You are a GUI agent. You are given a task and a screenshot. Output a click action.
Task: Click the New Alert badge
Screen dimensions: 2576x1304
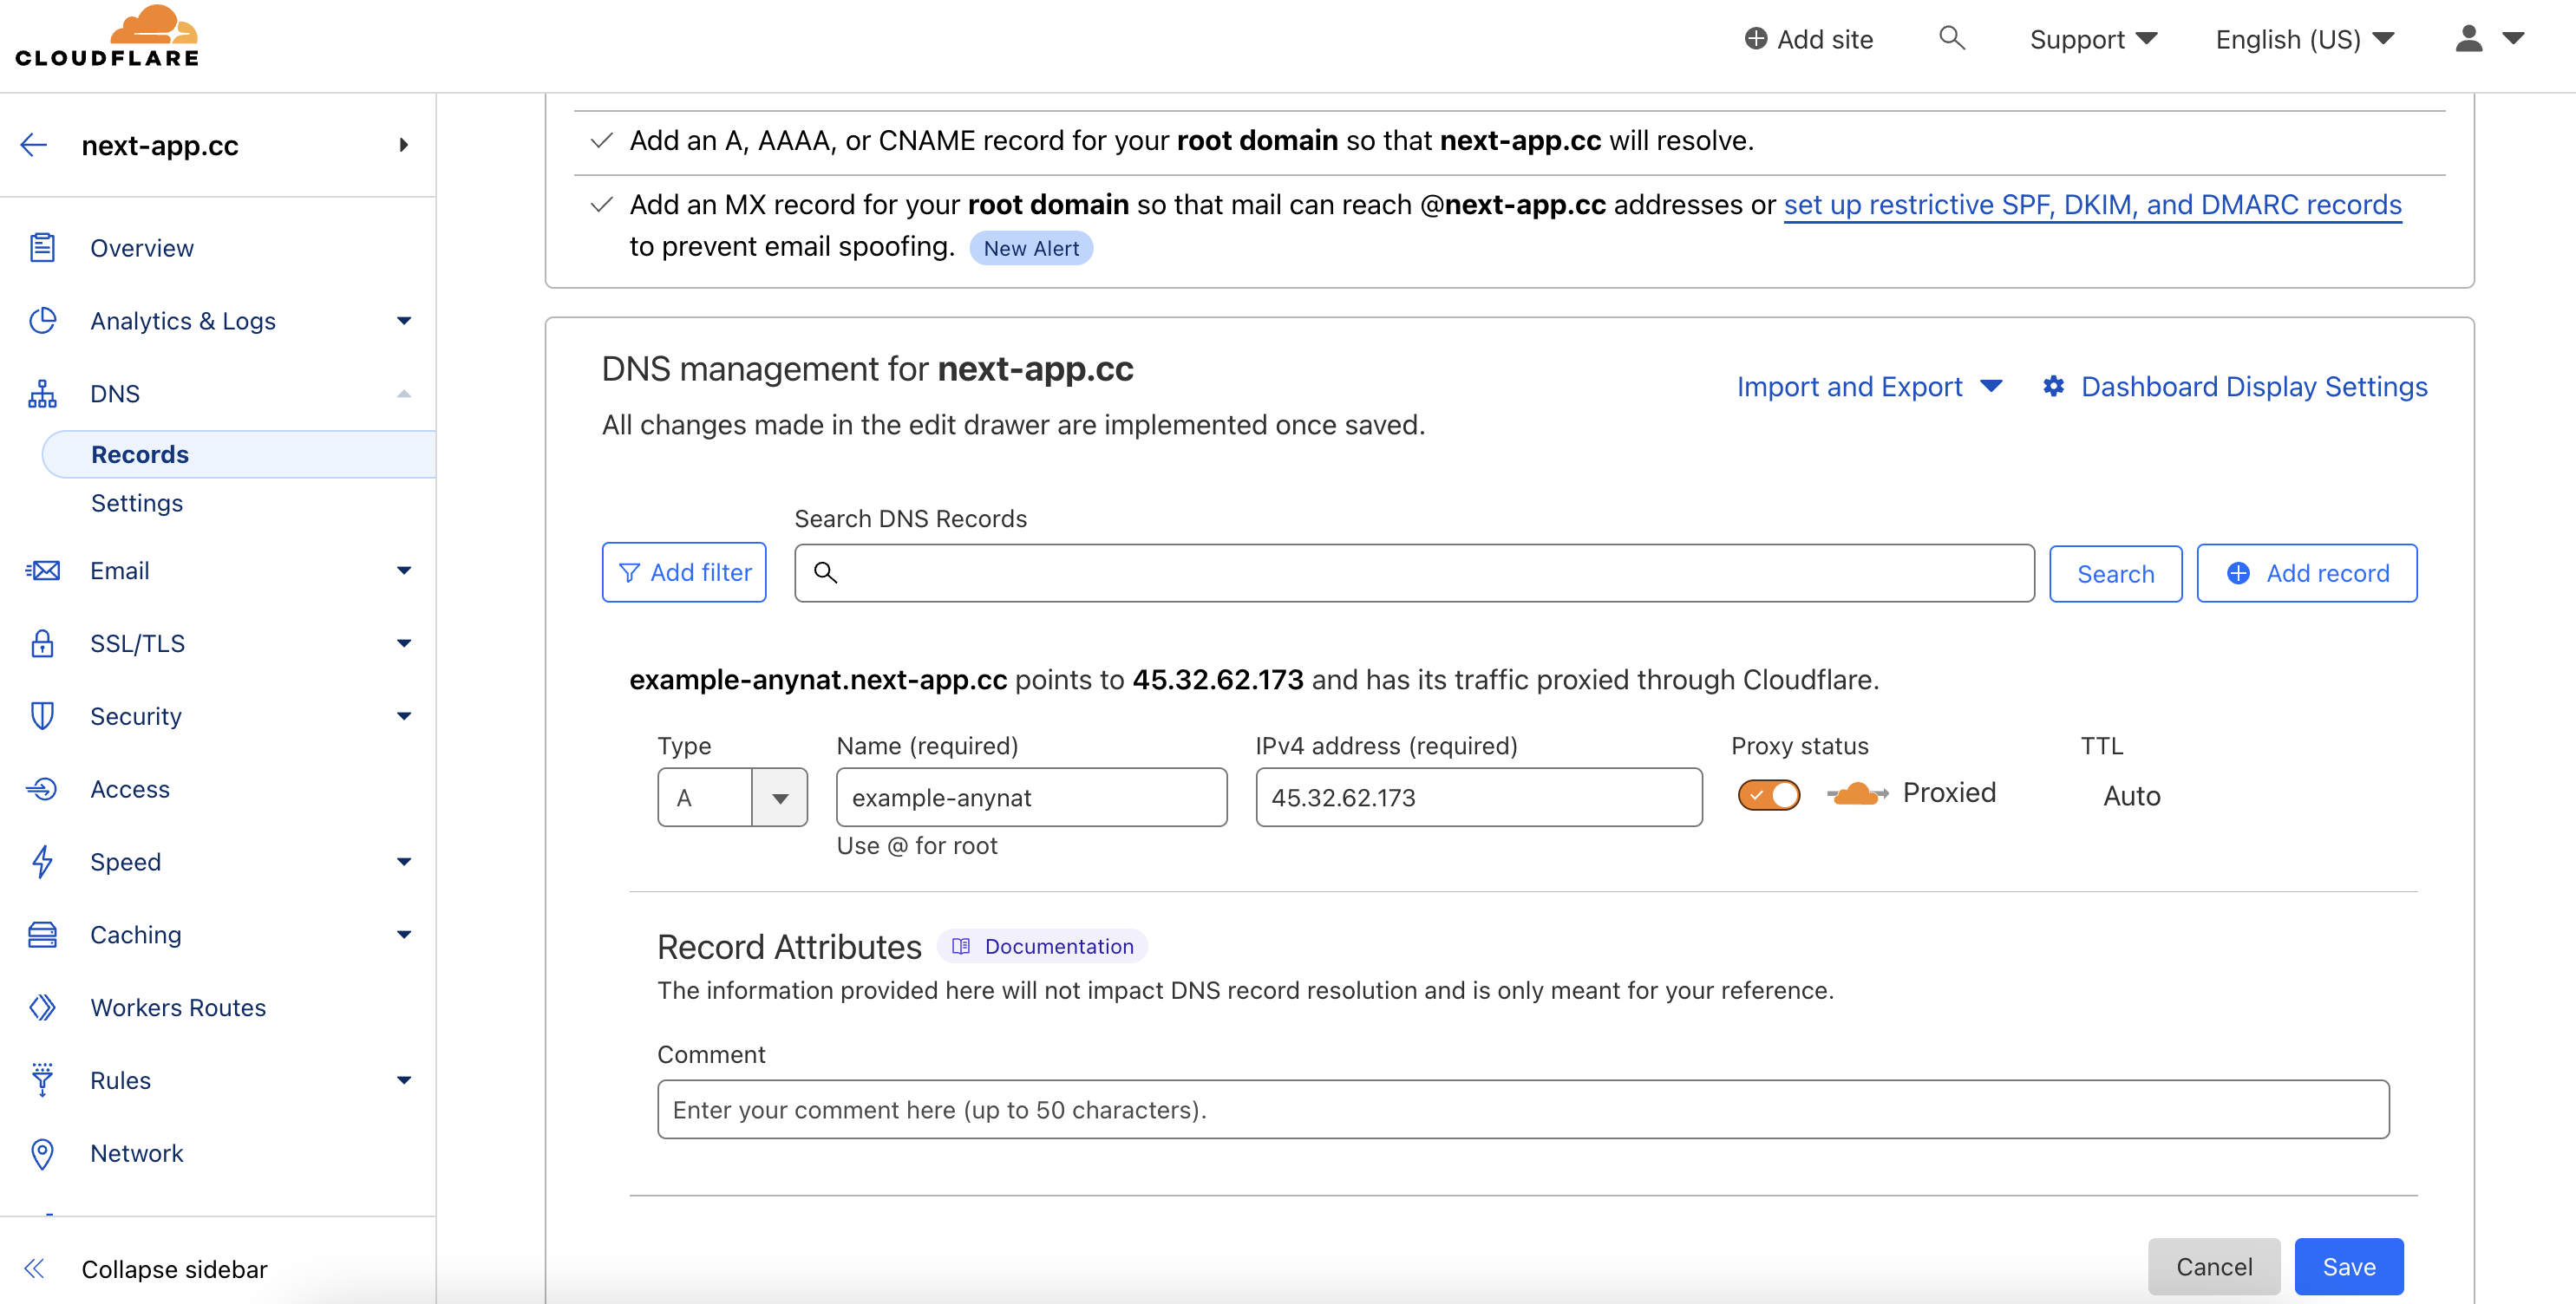click(x=1031, y=247)
